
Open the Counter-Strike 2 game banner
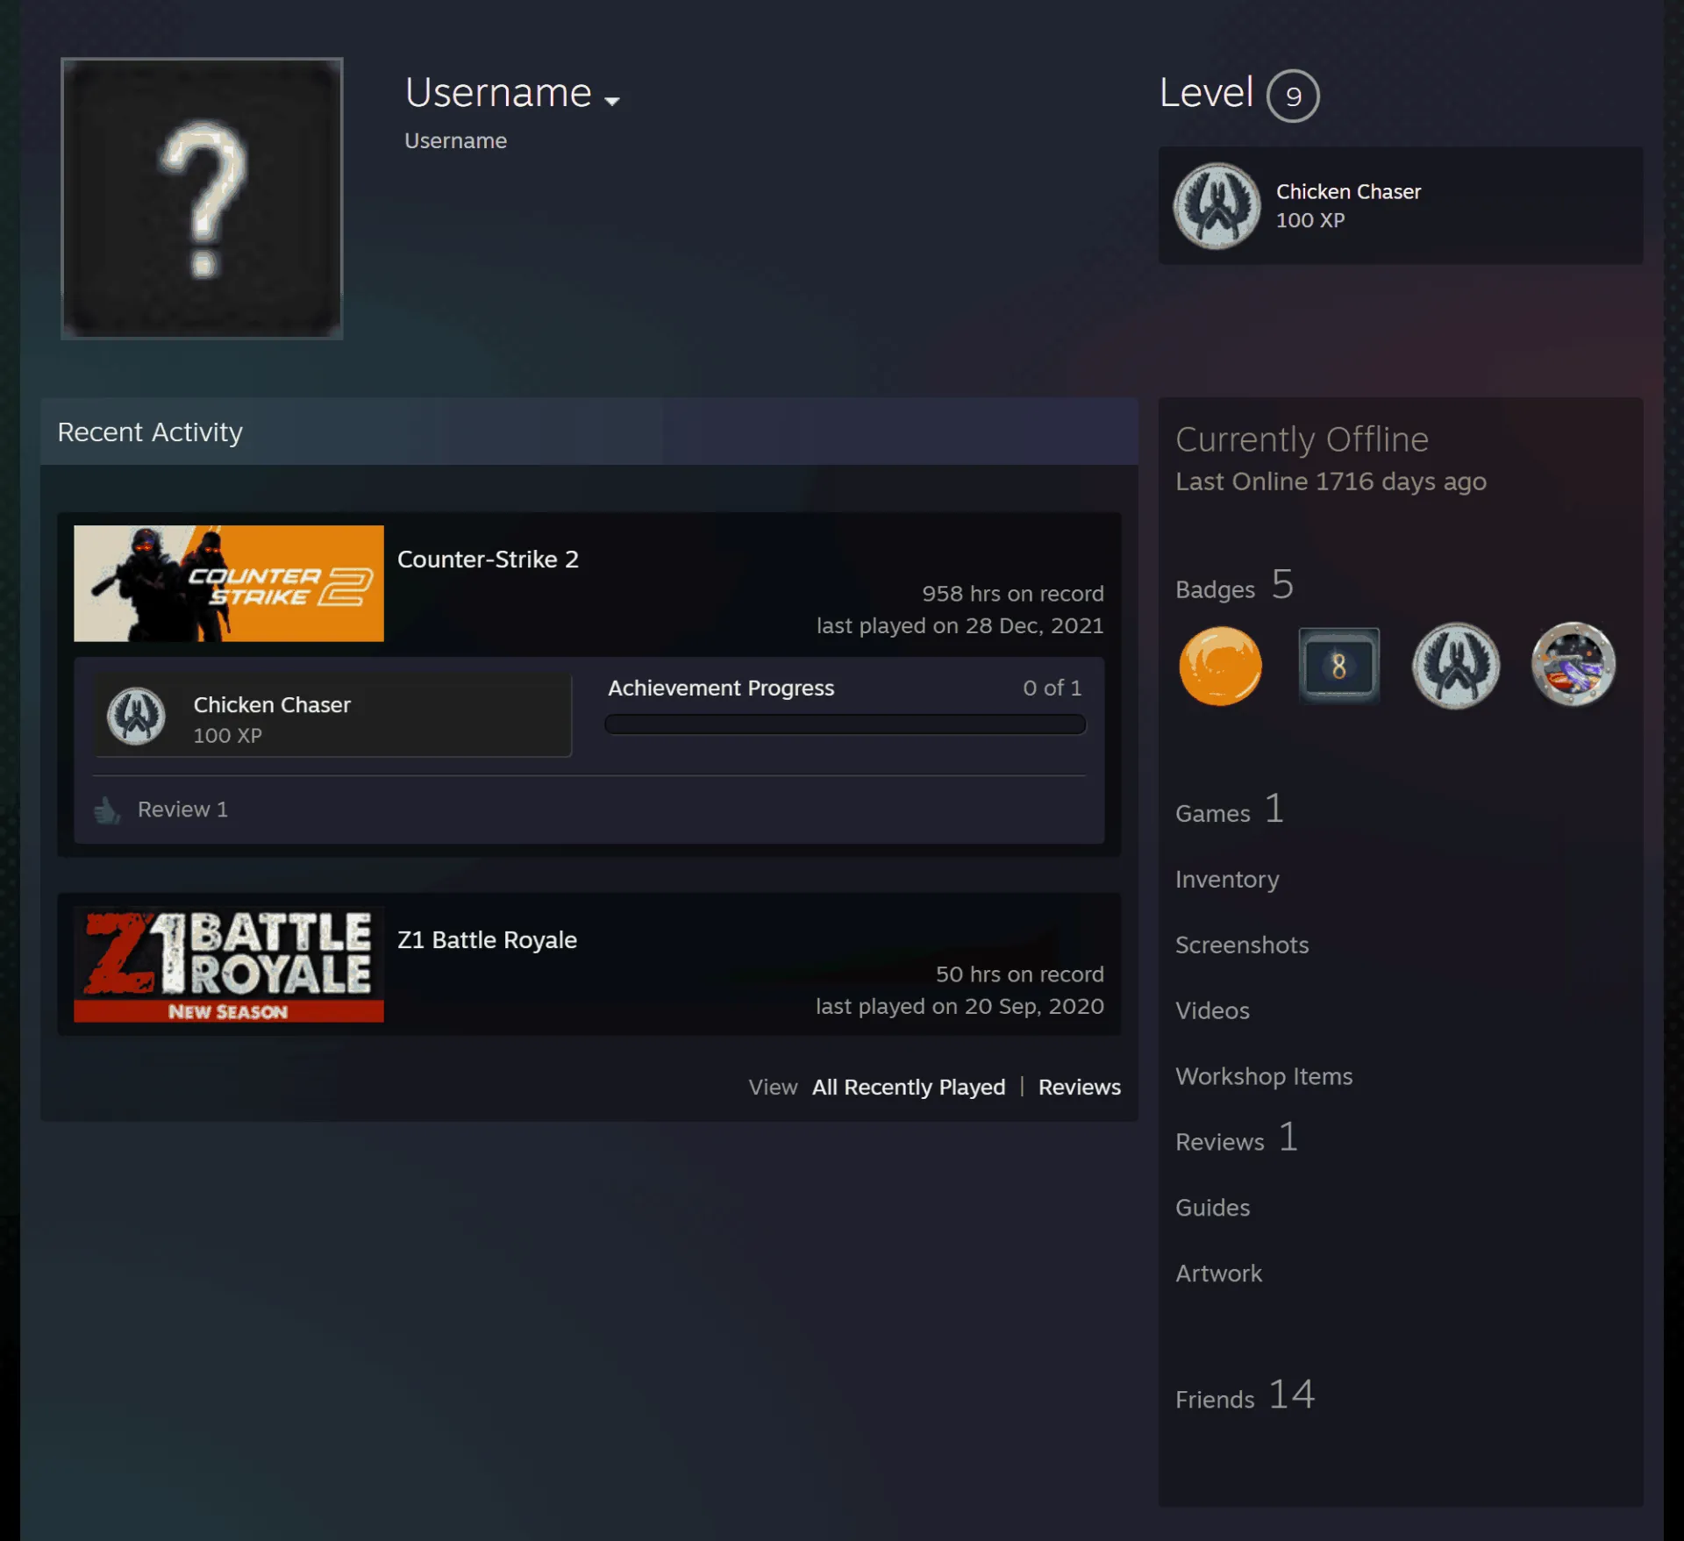pos(229,583)
